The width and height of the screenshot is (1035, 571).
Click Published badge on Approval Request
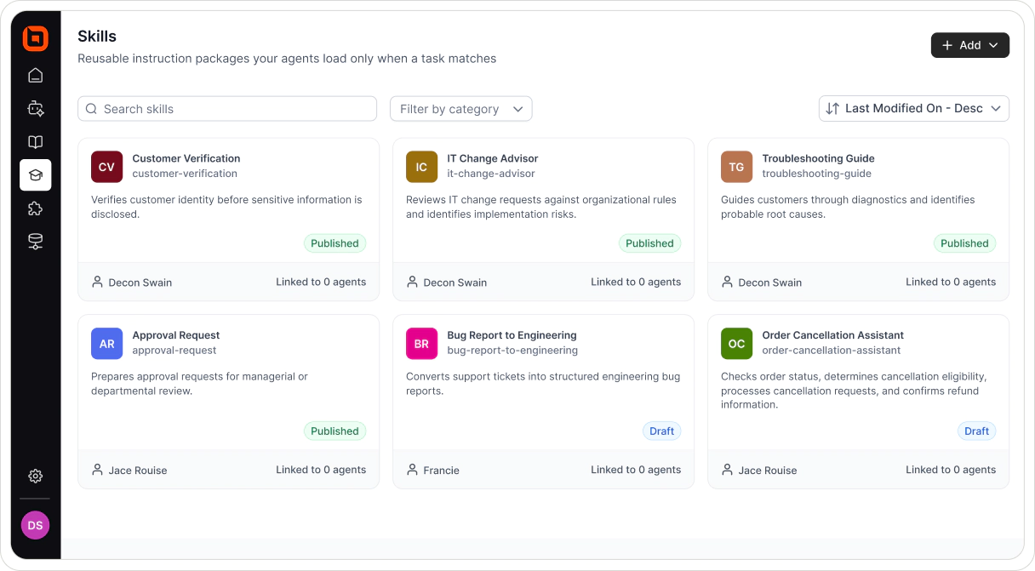pos(335,431)
